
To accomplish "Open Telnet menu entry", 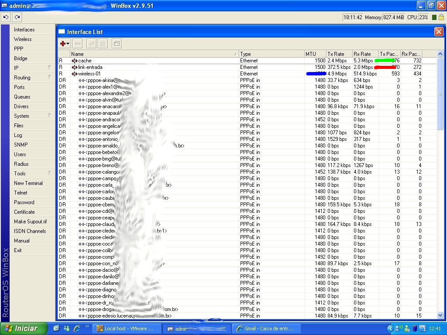I will pos(32,192).
